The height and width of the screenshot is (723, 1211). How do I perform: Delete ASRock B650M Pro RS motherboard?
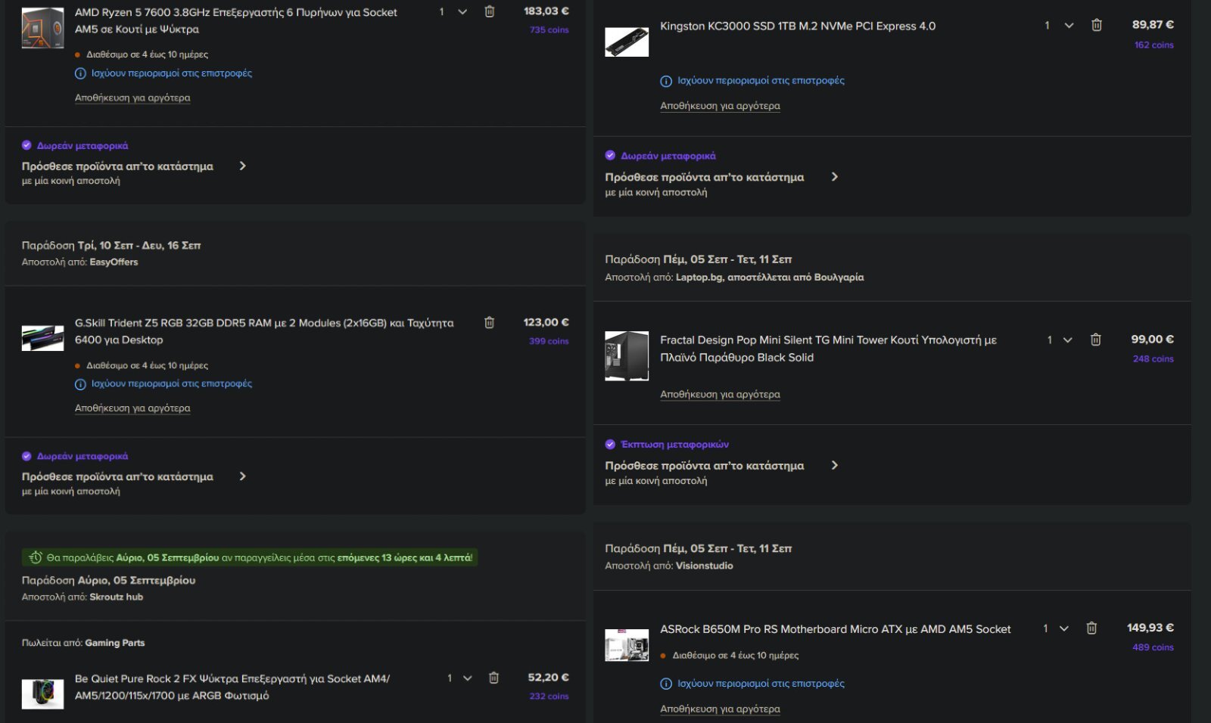pos(1091,628)
